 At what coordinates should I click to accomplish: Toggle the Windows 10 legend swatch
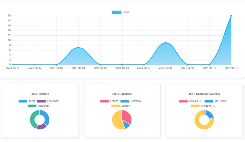point(195,106)
